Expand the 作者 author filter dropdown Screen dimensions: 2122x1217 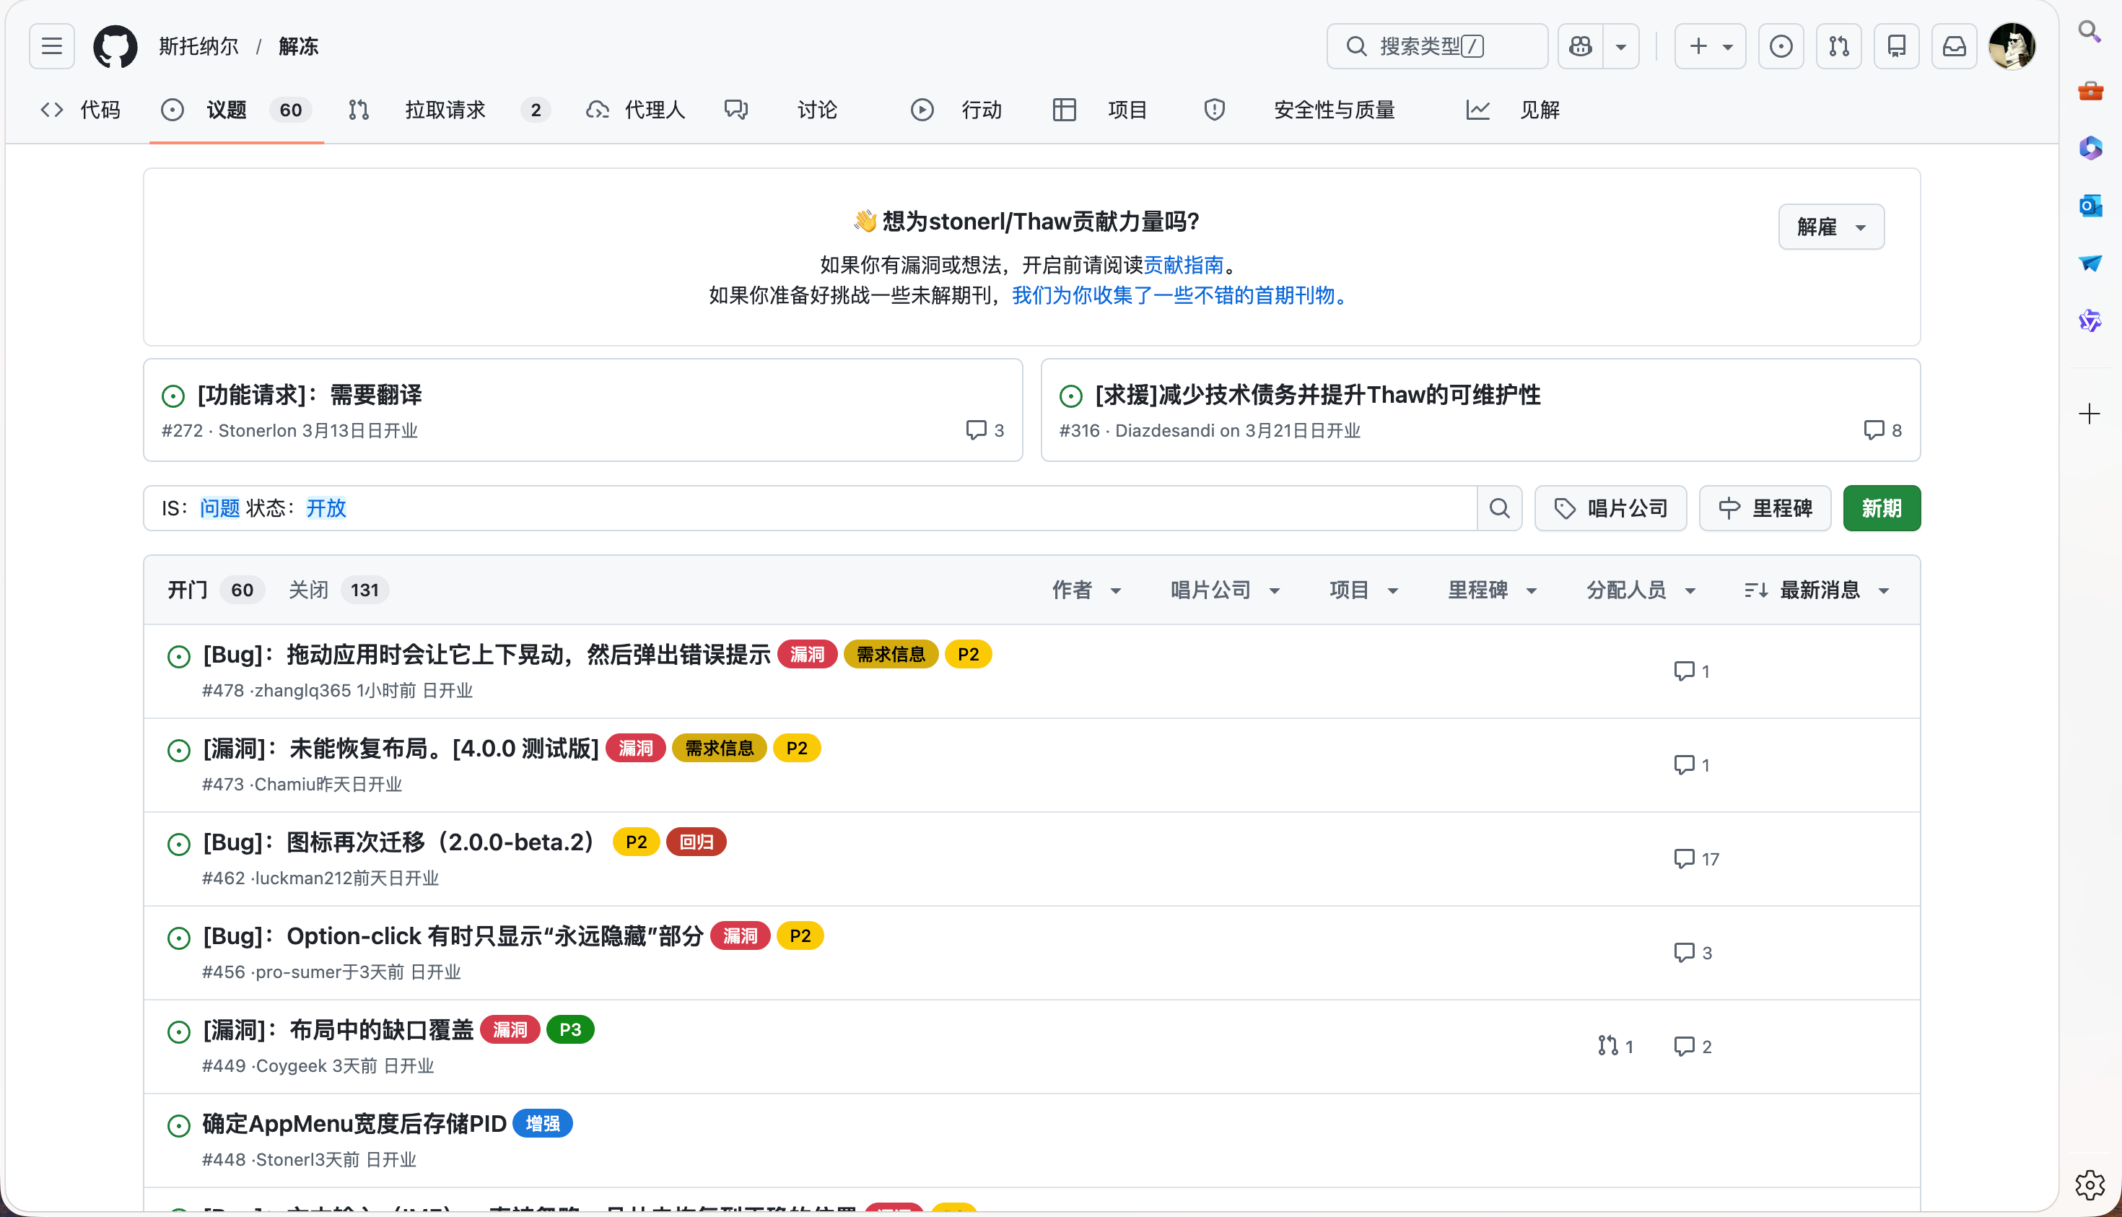coord(1086,590)
